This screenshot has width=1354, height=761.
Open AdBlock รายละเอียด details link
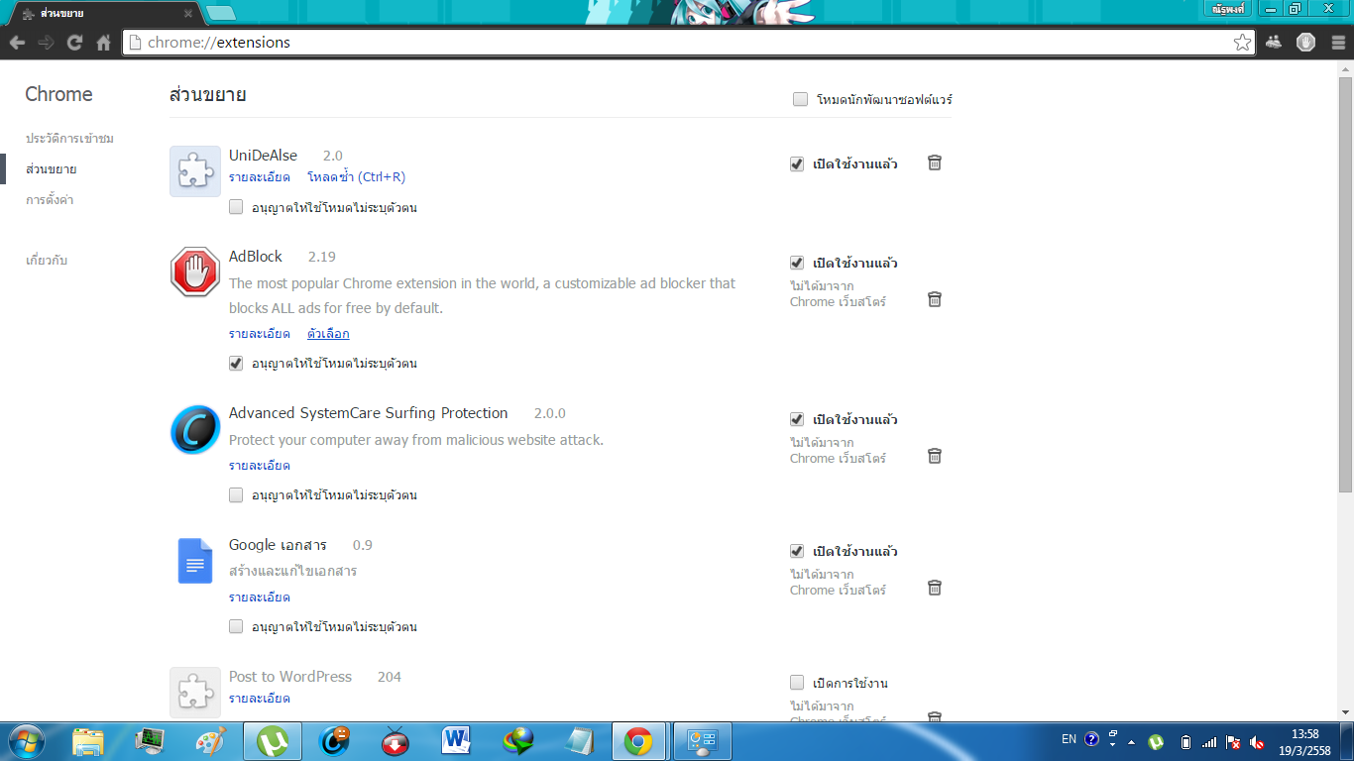point(260,333)
